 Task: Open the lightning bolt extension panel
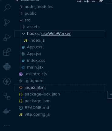(x=7, y=81)
